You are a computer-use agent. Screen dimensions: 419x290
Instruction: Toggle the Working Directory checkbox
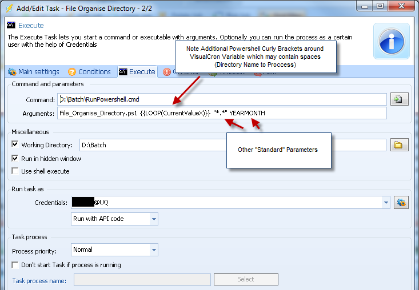[15, 145]
